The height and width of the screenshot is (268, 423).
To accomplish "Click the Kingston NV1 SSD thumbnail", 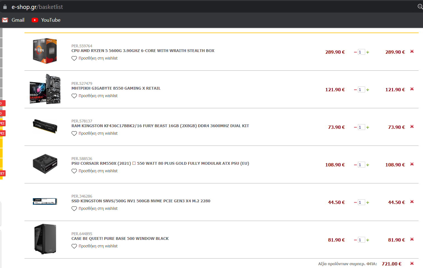I will [x=45, y=201].
